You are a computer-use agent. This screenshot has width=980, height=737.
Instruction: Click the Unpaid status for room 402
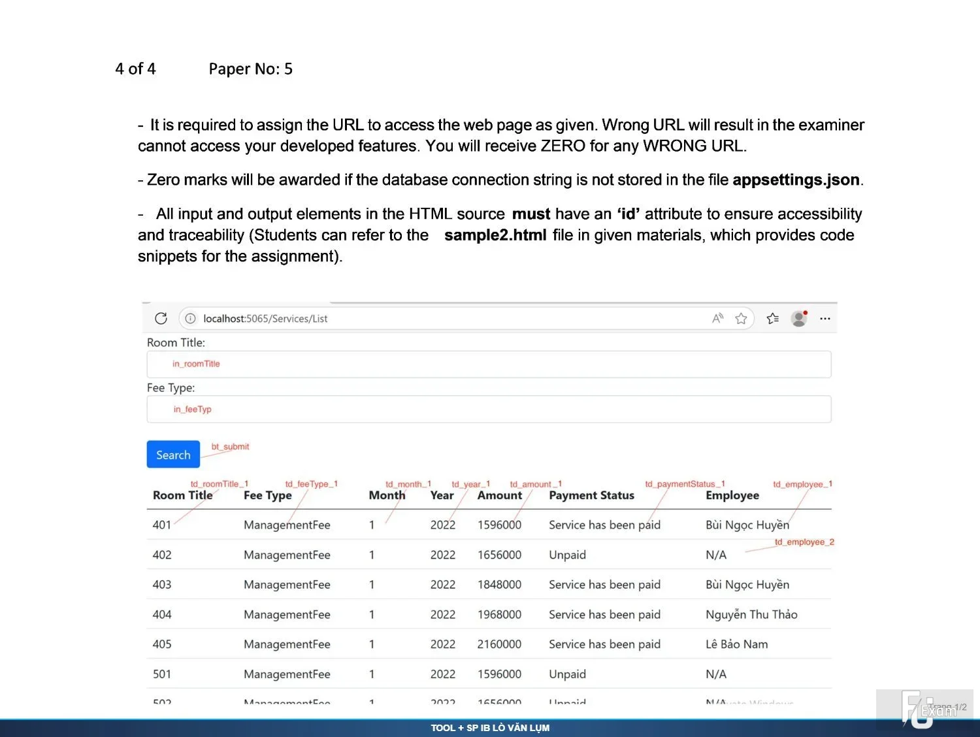tap(567, 555)
